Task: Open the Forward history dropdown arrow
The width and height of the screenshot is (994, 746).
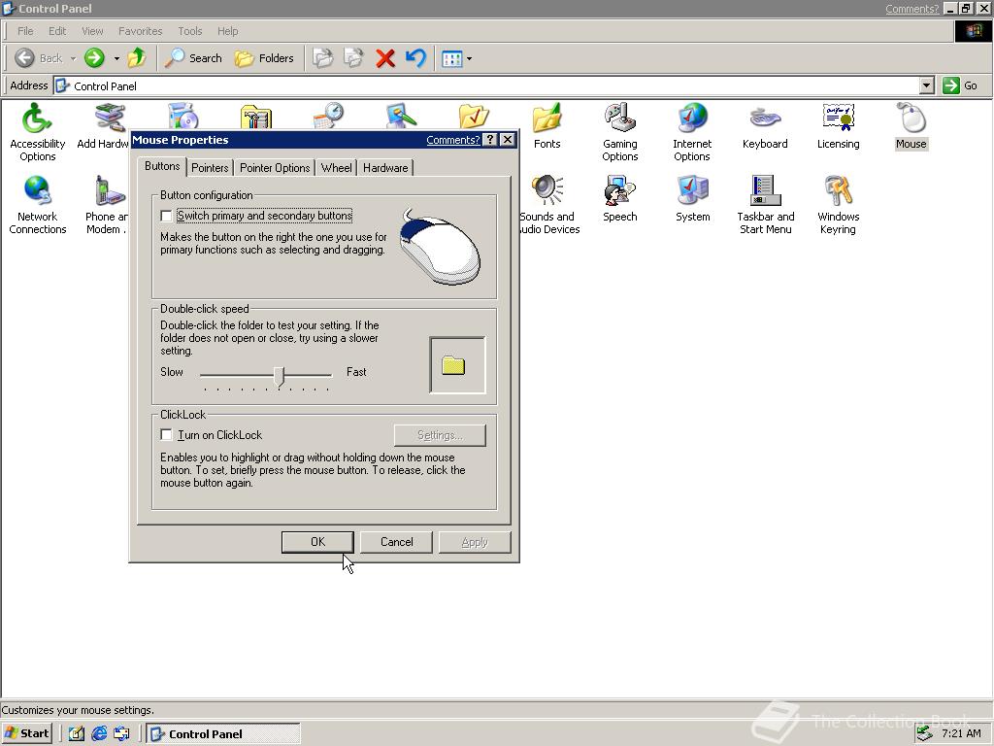Action: pos(116,59)
